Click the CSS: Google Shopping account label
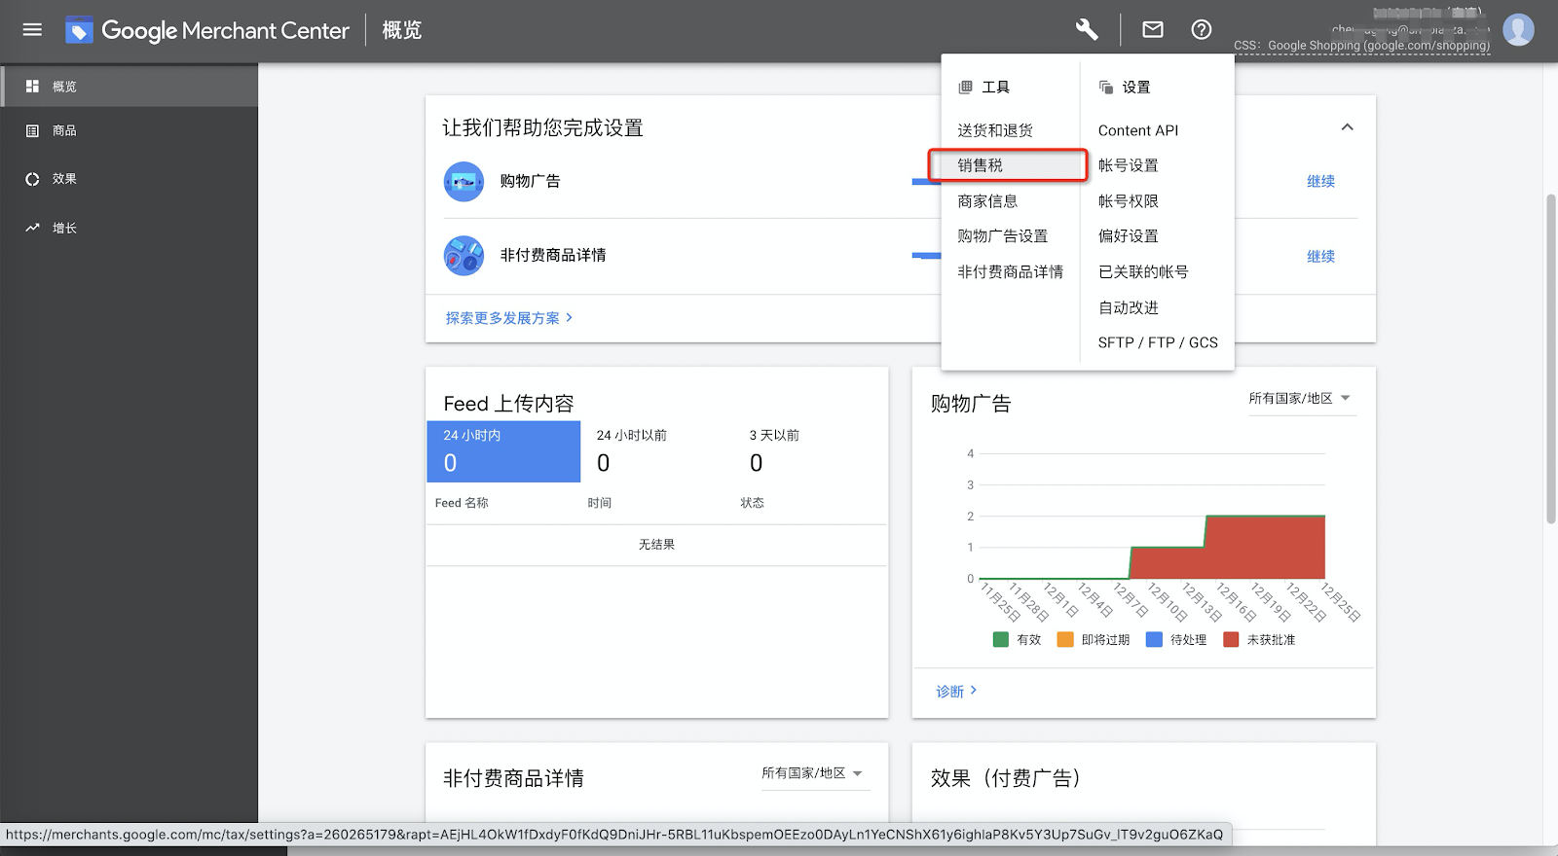Image resolution: width=1558 pixels, height=856 pixels. click(1361, 46)
